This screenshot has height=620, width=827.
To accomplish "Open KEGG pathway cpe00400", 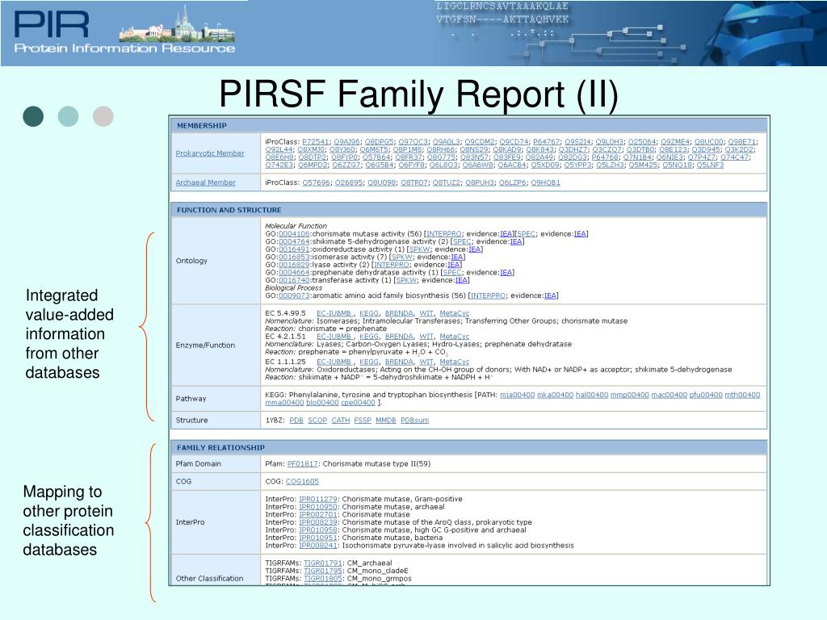I will tap(358, 403).
